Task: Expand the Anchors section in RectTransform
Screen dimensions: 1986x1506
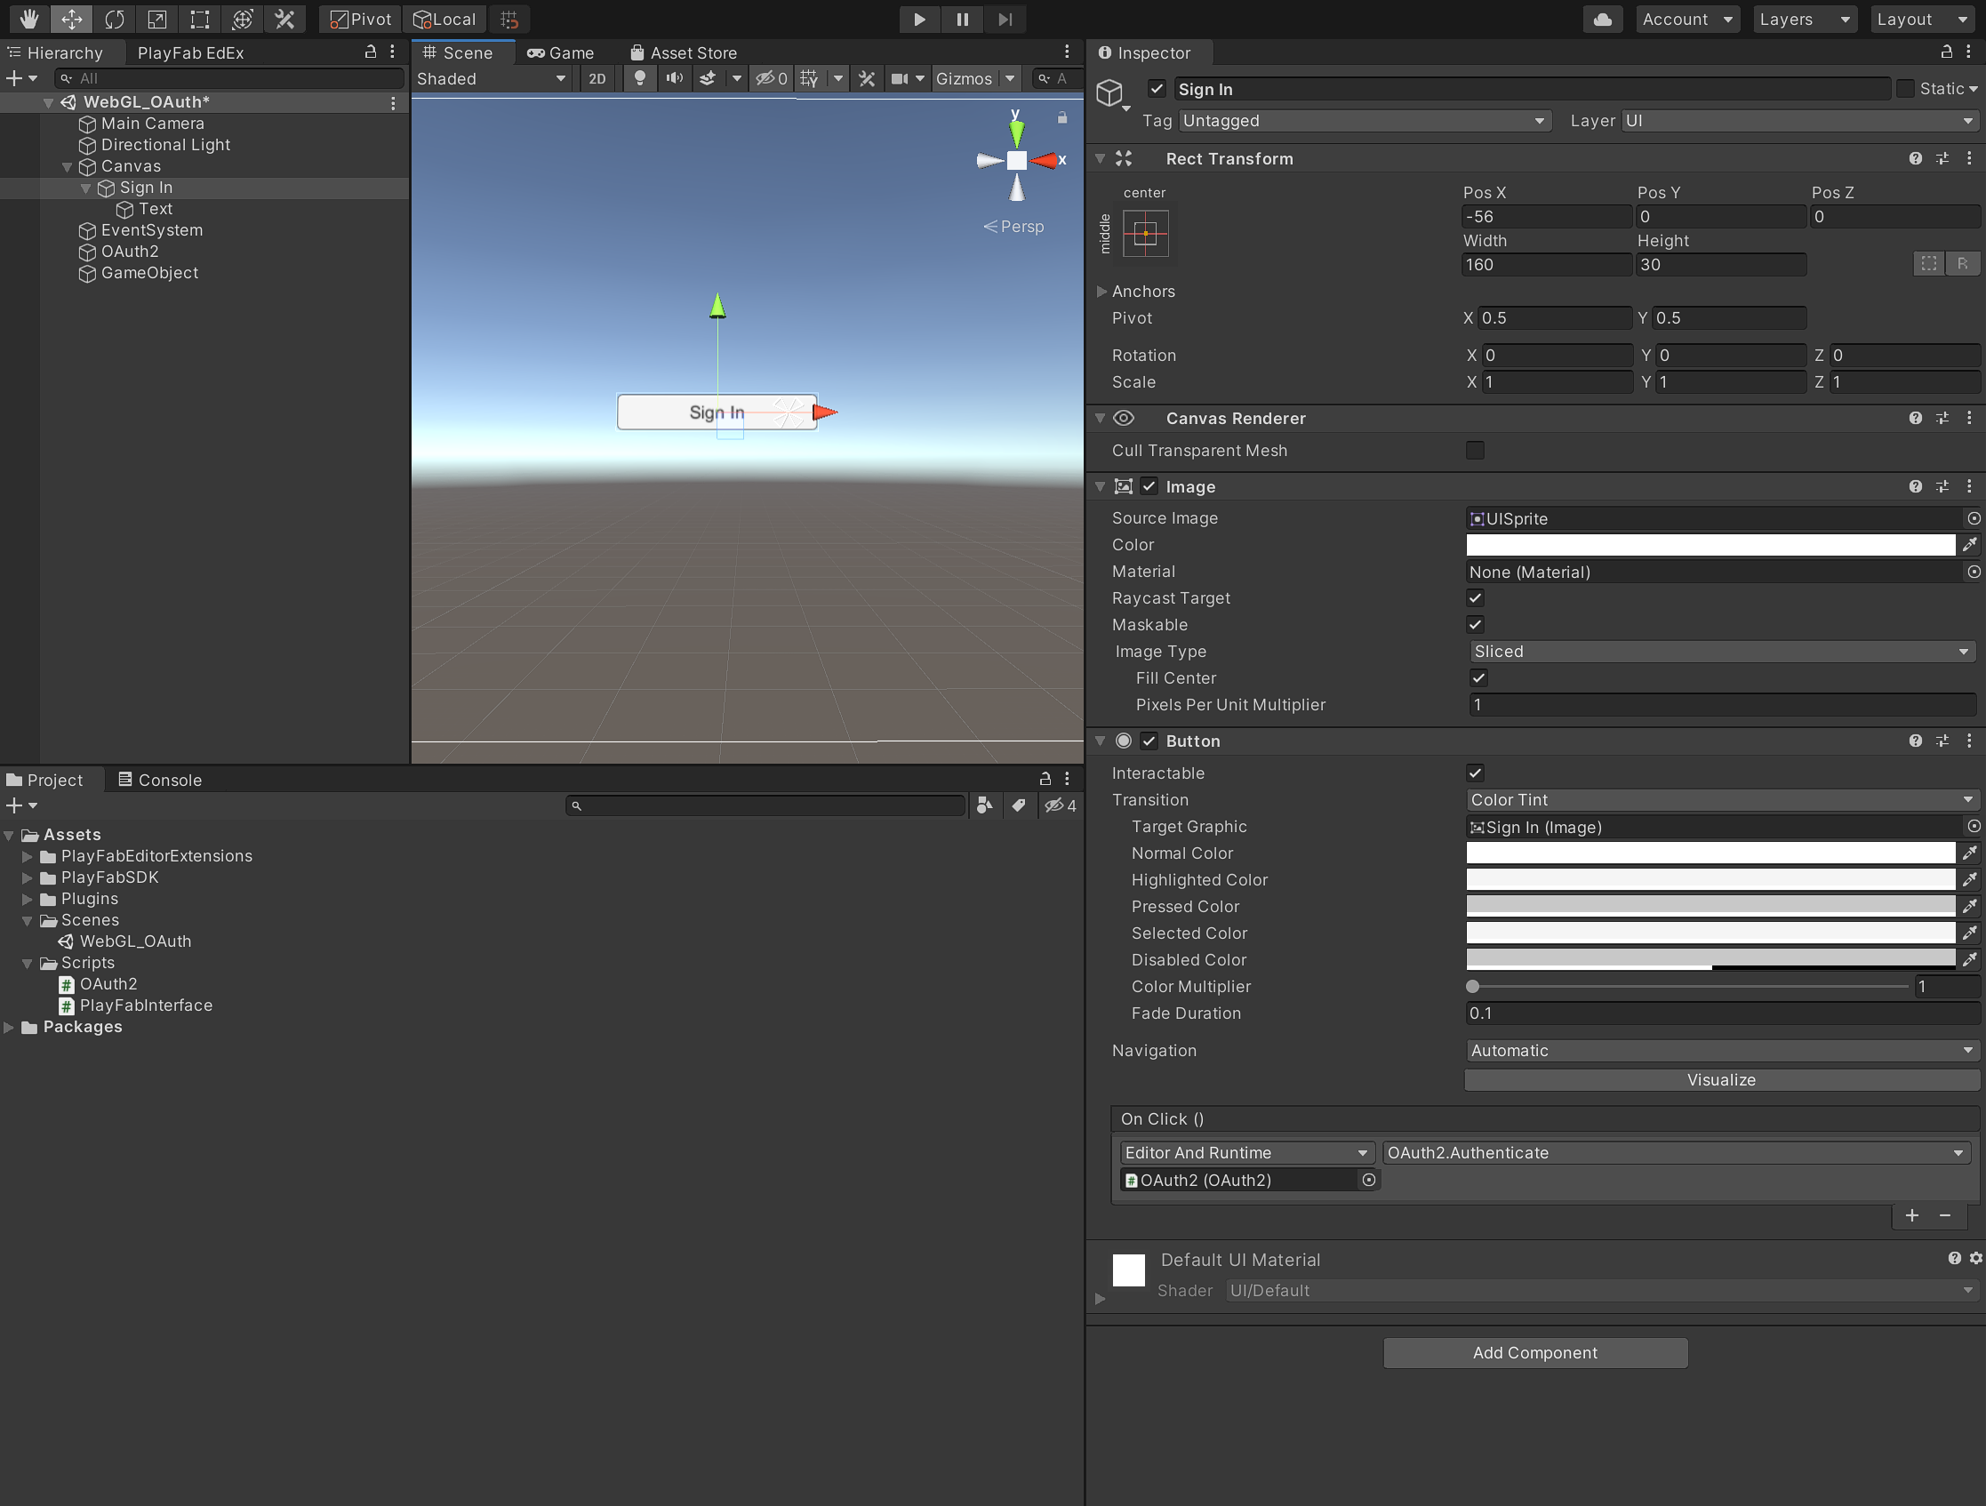Action: (1105, 291)
